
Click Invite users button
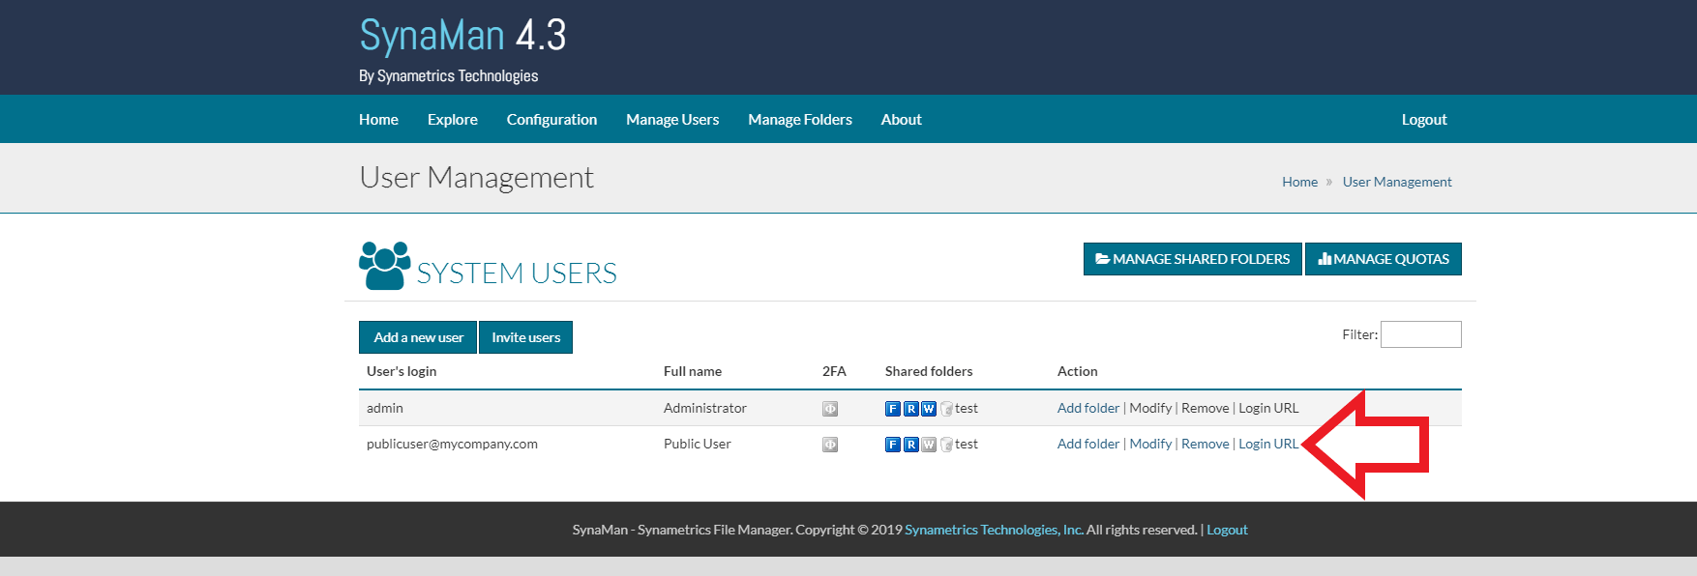point(525,337)
